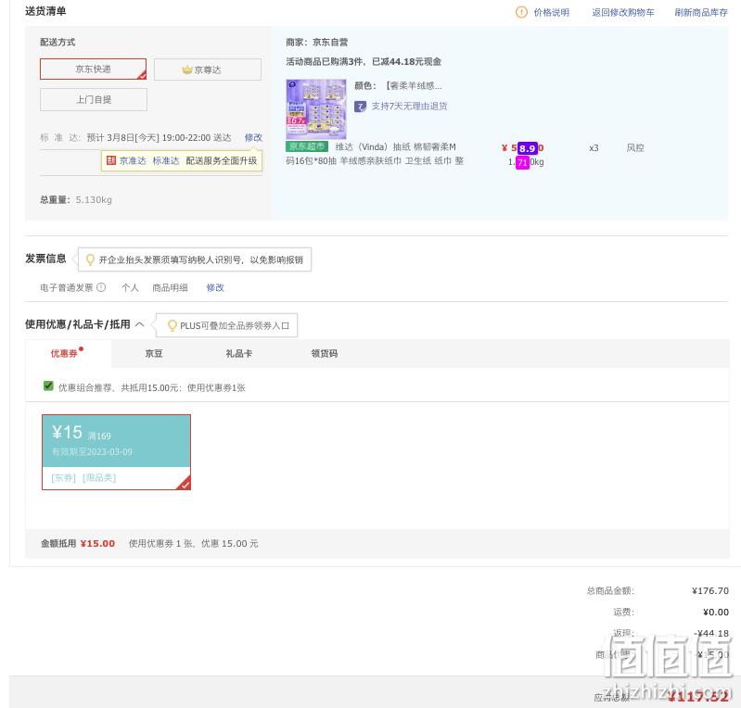Click 支持7天无理由退货 link
The width and height of the screenshot is (741, 708).
coord(409,107)
